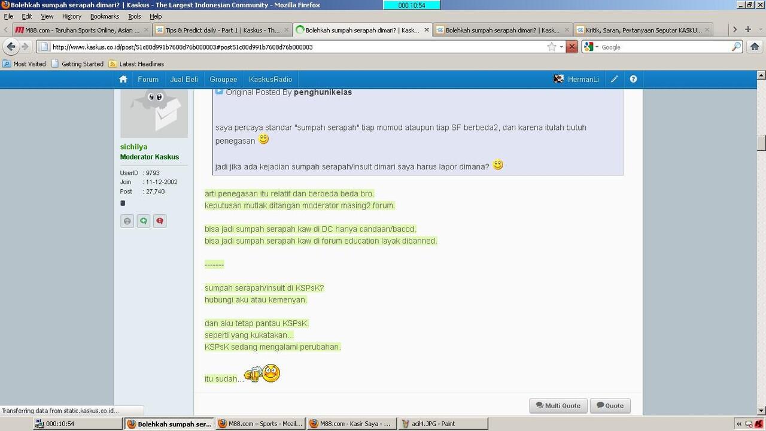Click the Kaskus home icon
Image resolution: width=766 pixels, height=431 pixels.
pos(123,79)
